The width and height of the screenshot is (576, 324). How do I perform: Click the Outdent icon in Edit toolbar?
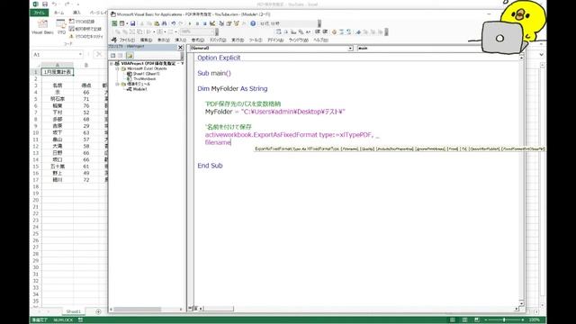pos(325,32)
